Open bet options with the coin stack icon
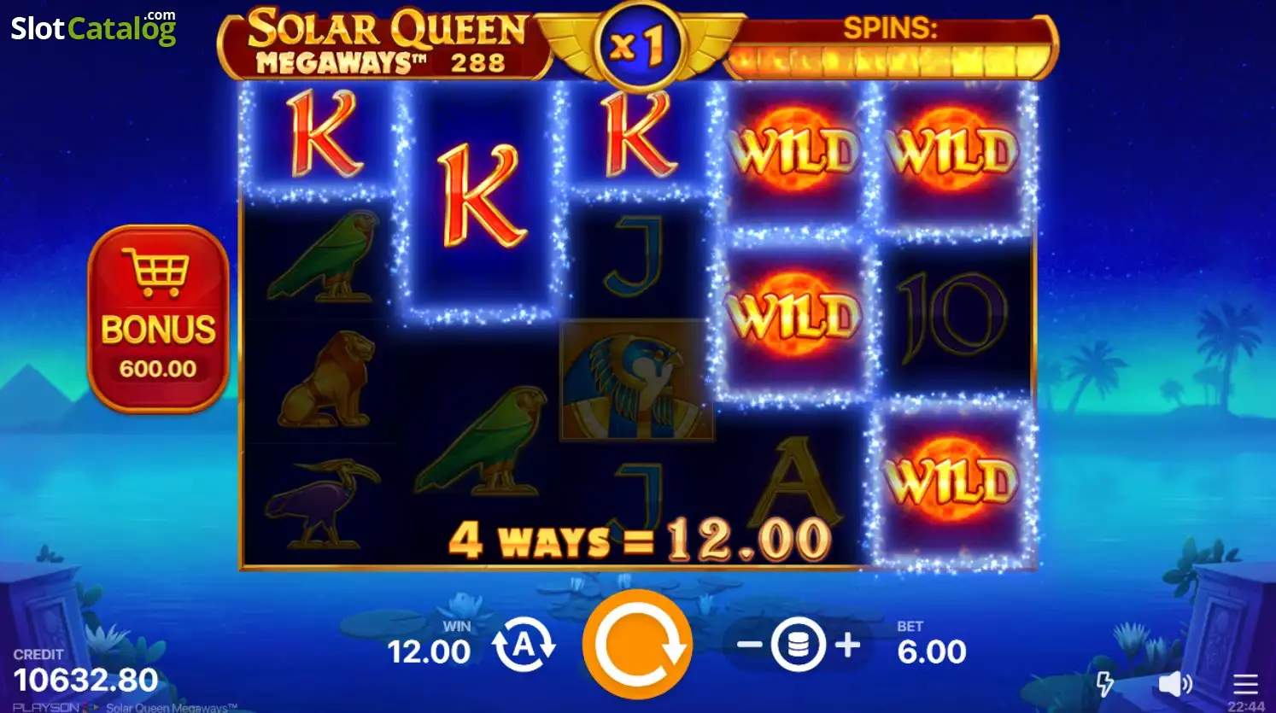 pos(798,646)
